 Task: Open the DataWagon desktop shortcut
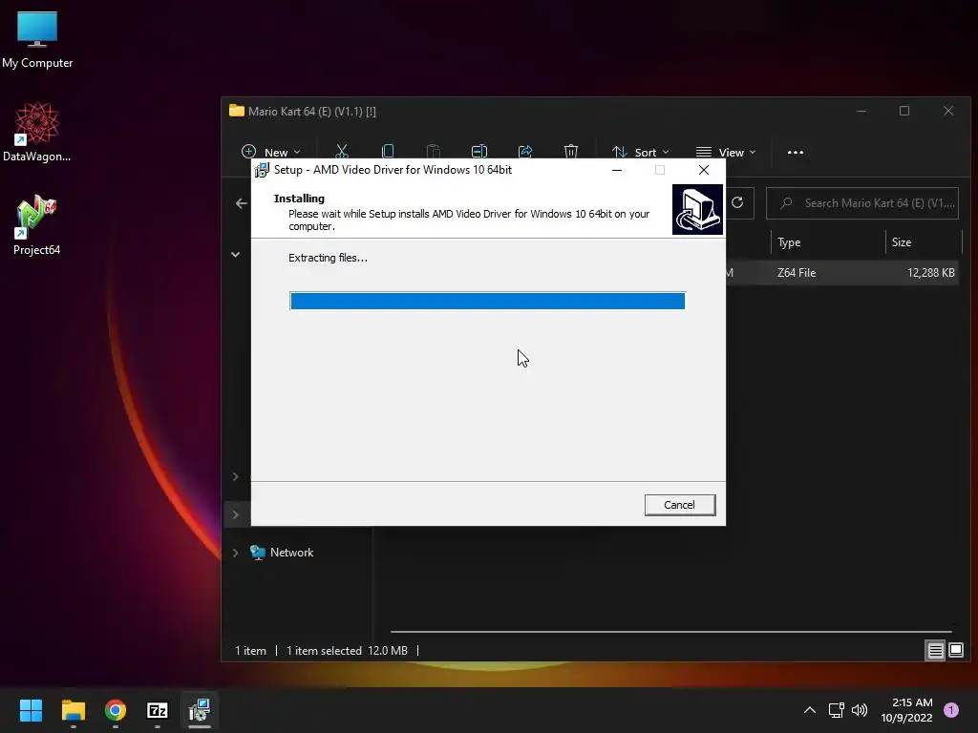coord(37,132)
